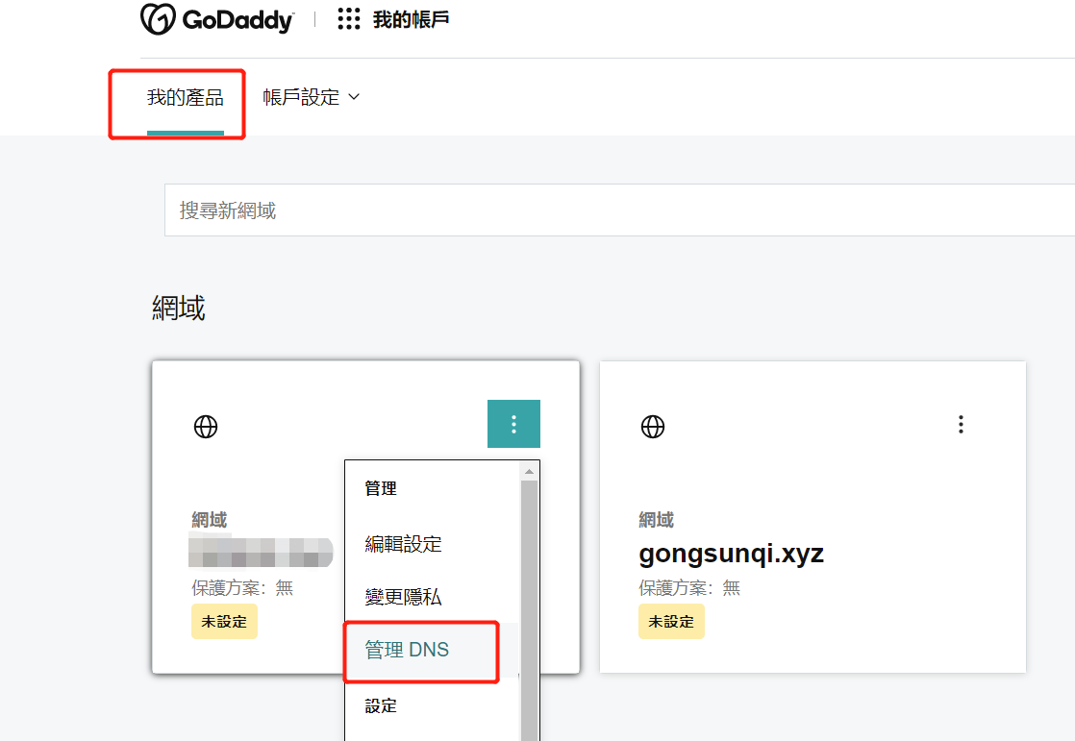Click the chevron next to 帳戶設定
The image size is (1075, 741).
[x=354, y=97]
